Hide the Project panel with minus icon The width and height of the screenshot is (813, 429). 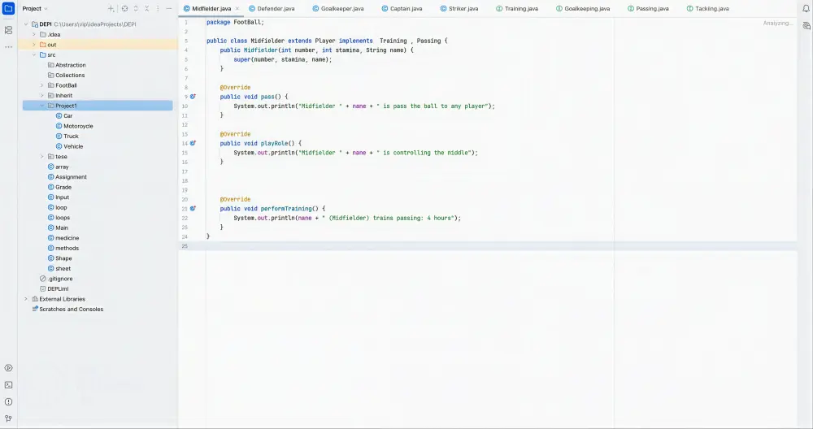pyautogui.click(x=169, y=8)
